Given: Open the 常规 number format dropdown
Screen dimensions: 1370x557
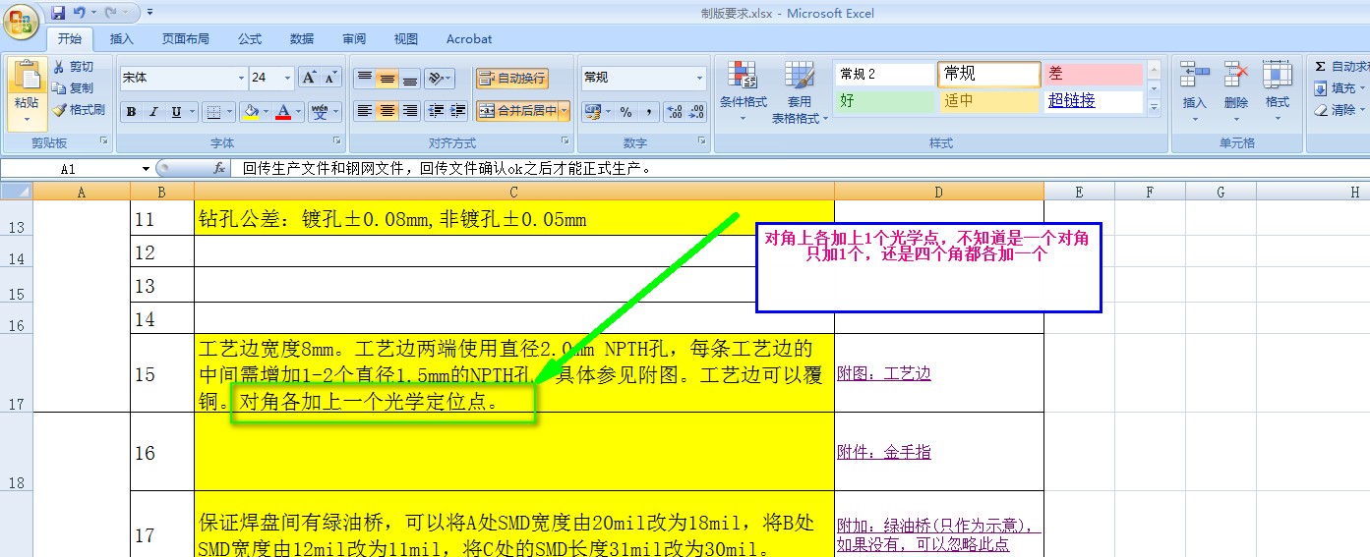Looking at the screenshot, I should coord(700,78).
